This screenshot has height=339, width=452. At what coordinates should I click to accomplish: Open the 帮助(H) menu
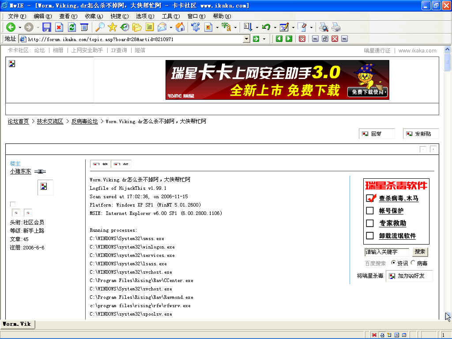222,16
